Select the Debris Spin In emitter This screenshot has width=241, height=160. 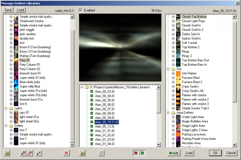pos(191,34)
